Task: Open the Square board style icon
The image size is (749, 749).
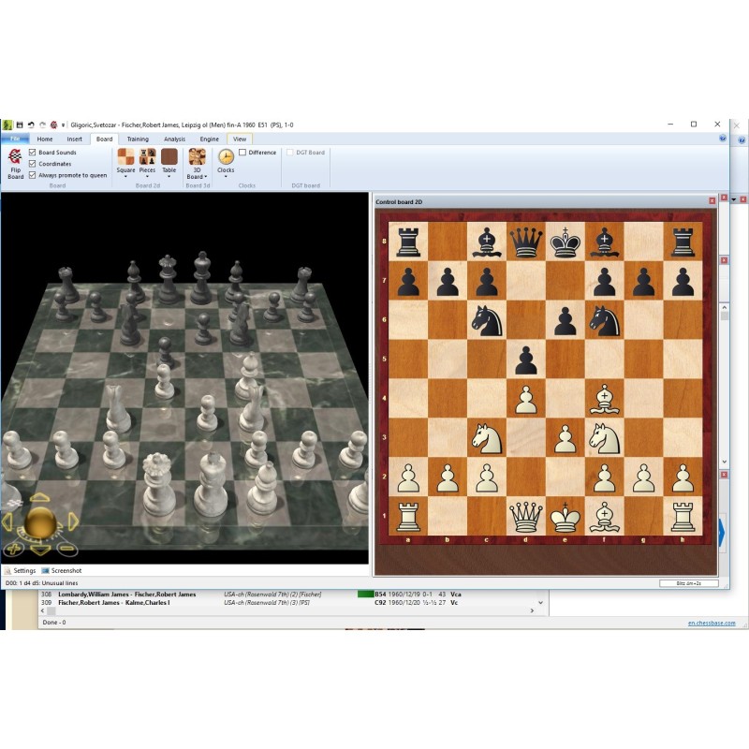Action: [125, 157]
